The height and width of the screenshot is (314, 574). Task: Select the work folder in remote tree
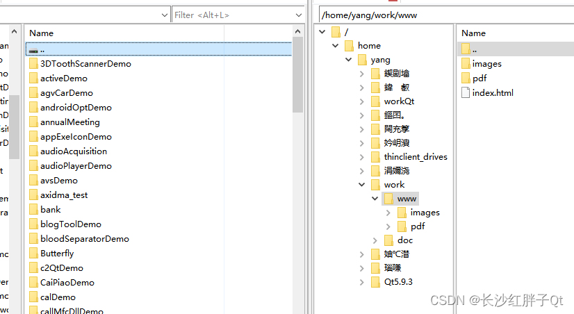click(x=394, y=185)
